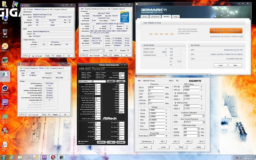Image resolution: width=256 pixels, height=160 pixels.
Task: Expand Tools dropdown arrow in Mainboard CPU-Z window
Action: [x=52, y=56]
